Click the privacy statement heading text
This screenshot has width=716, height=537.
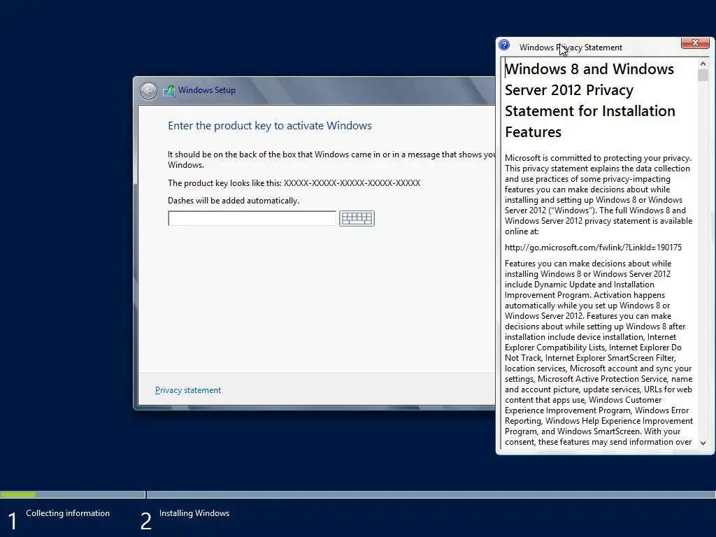tap(590, 101)
